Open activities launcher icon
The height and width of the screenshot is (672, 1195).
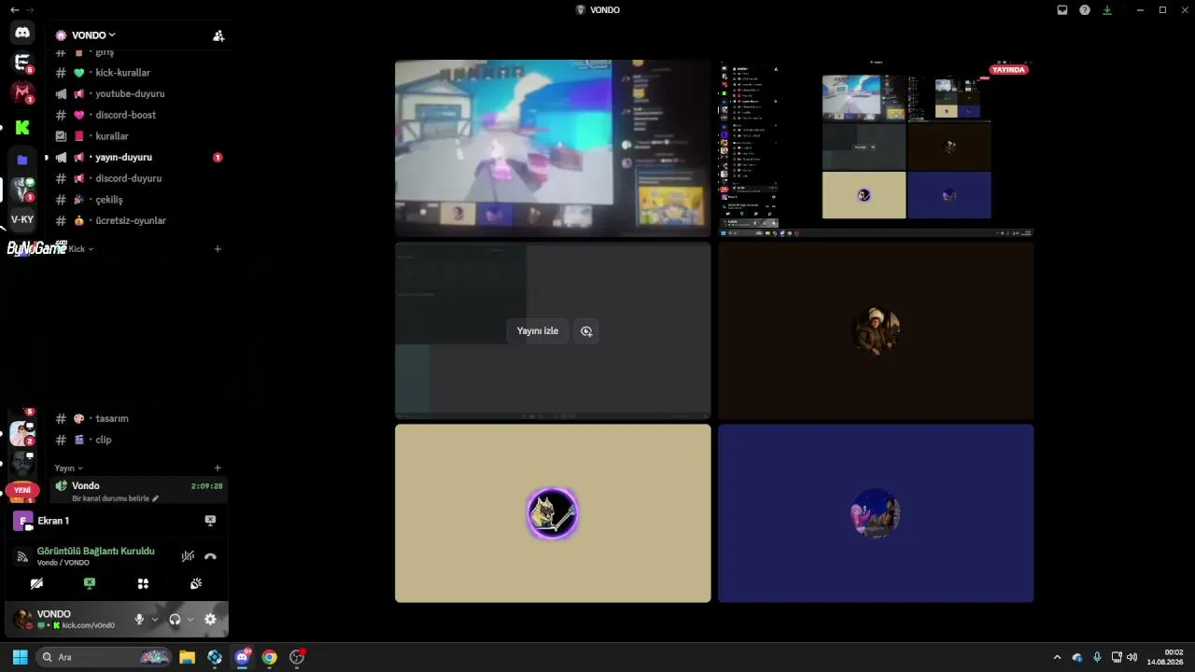tap(143, 583)
